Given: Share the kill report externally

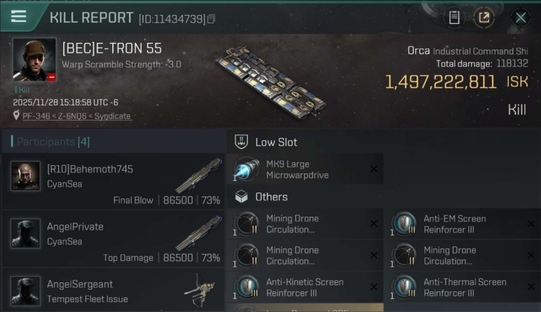Looking at the screenshot, I should pos(484,17).
